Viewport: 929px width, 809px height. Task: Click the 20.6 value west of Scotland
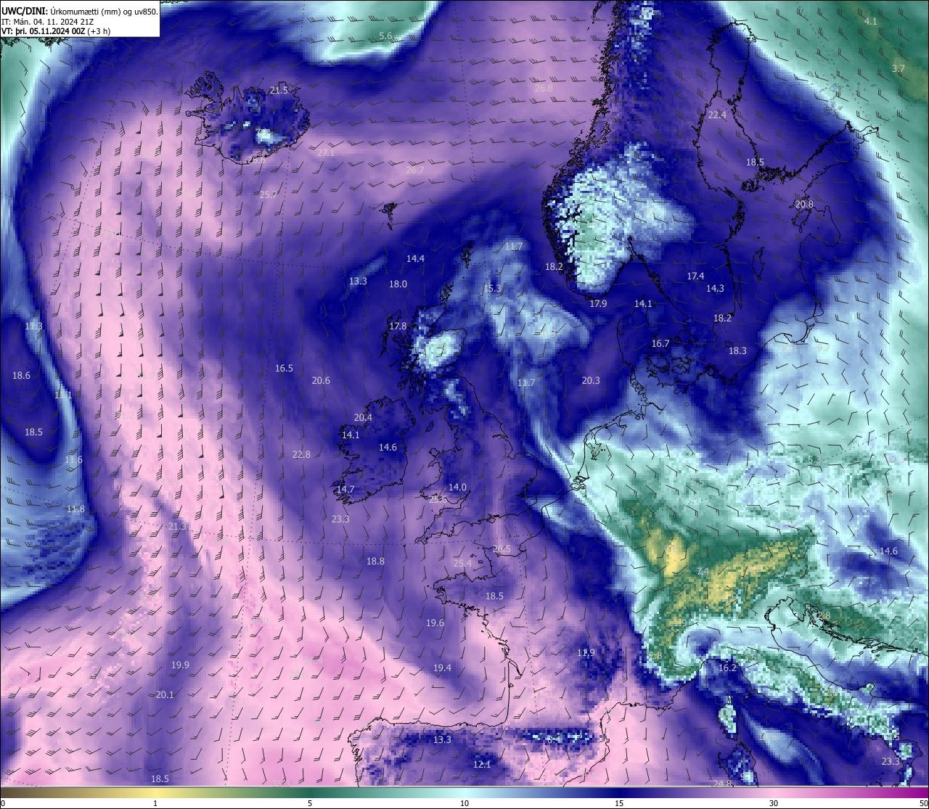(x=321, y=380)
